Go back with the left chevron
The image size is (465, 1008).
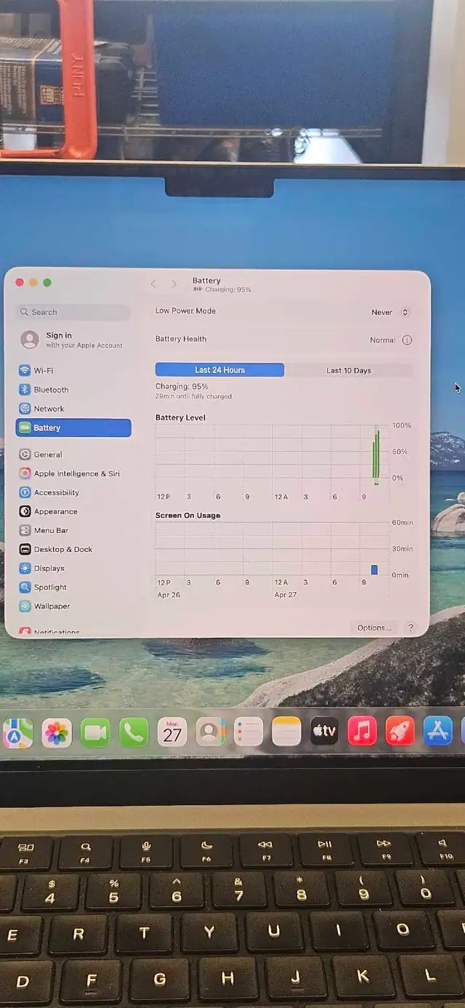[153, 284]
